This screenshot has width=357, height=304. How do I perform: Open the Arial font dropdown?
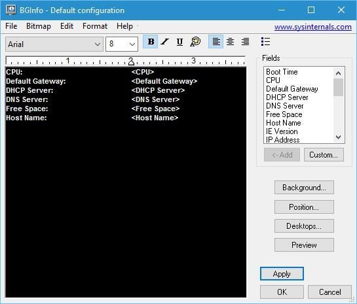coord(54,44)
